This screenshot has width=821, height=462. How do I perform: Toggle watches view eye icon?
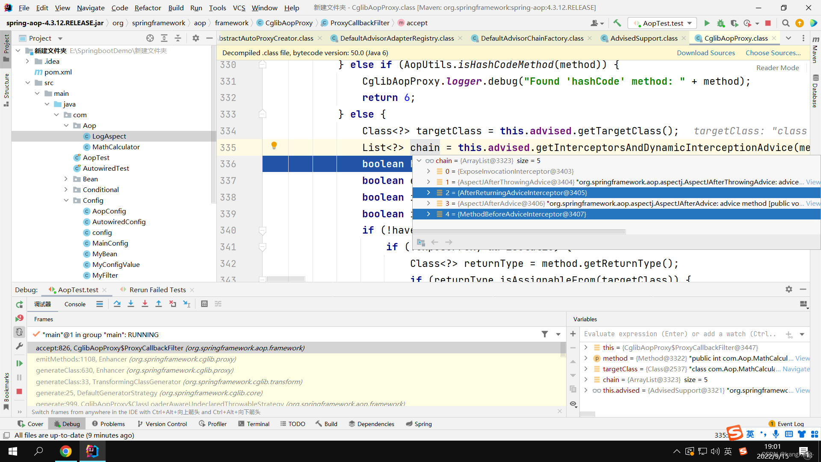(x=573, y=404)
